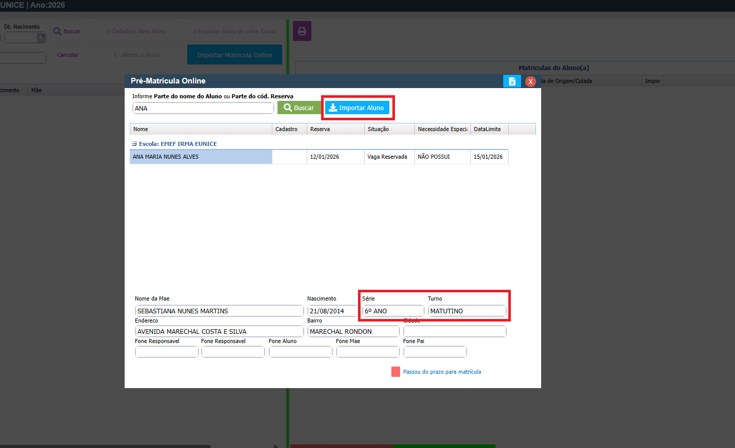Click the Bairro field showing MARECHAL RONDON

tap(353, 332)
